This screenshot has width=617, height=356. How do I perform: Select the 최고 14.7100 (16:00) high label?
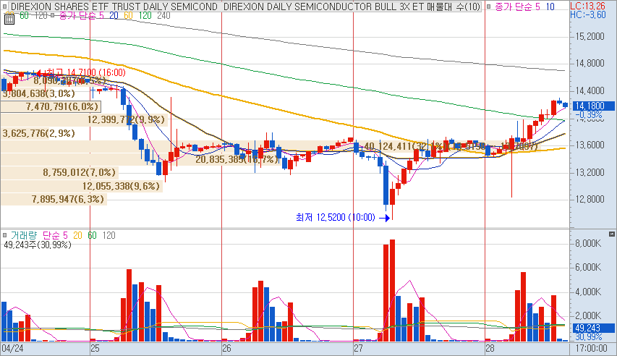[86, 72]
